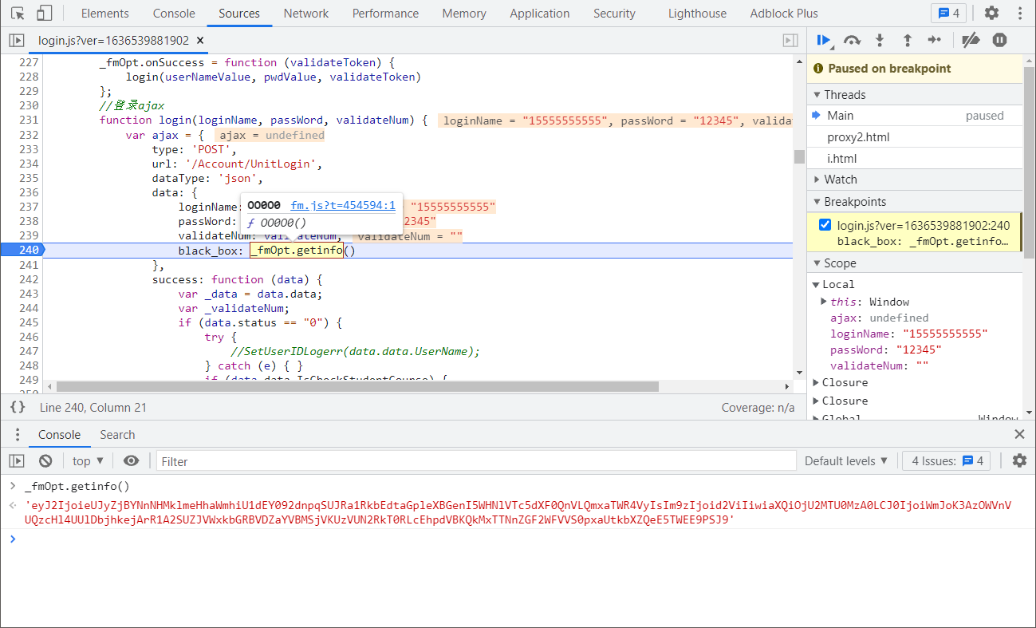Open the issues counter badge showing 4
This screenshot has height=628, width=1036.
tap(949, 13)
